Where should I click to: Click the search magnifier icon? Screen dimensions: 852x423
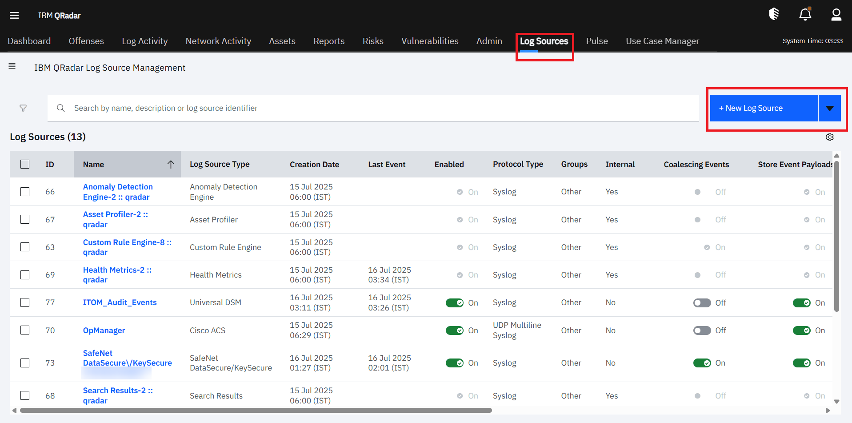pos(61,108)
